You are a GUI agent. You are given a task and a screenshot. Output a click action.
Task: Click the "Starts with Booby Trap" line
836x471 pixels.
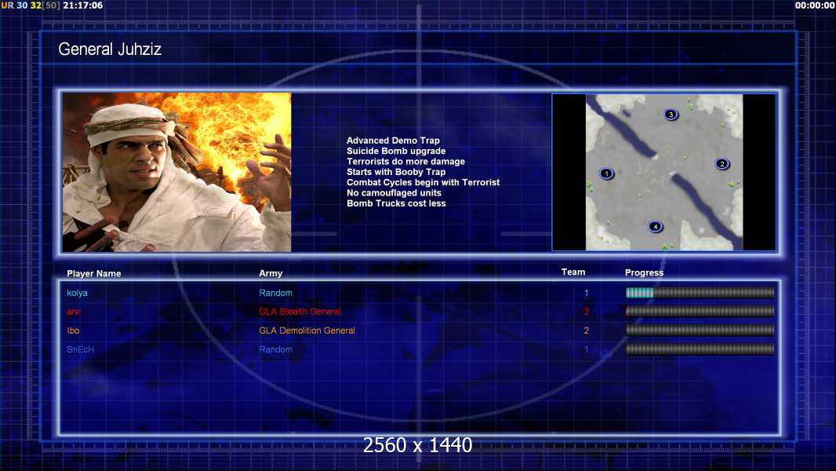[396, 172]
